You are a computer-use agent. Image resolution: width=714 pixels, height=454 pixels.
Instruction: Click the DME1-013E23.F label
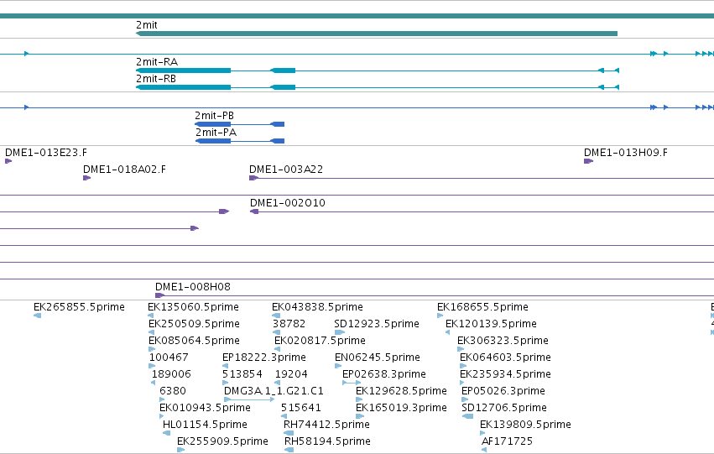[46, 153]
